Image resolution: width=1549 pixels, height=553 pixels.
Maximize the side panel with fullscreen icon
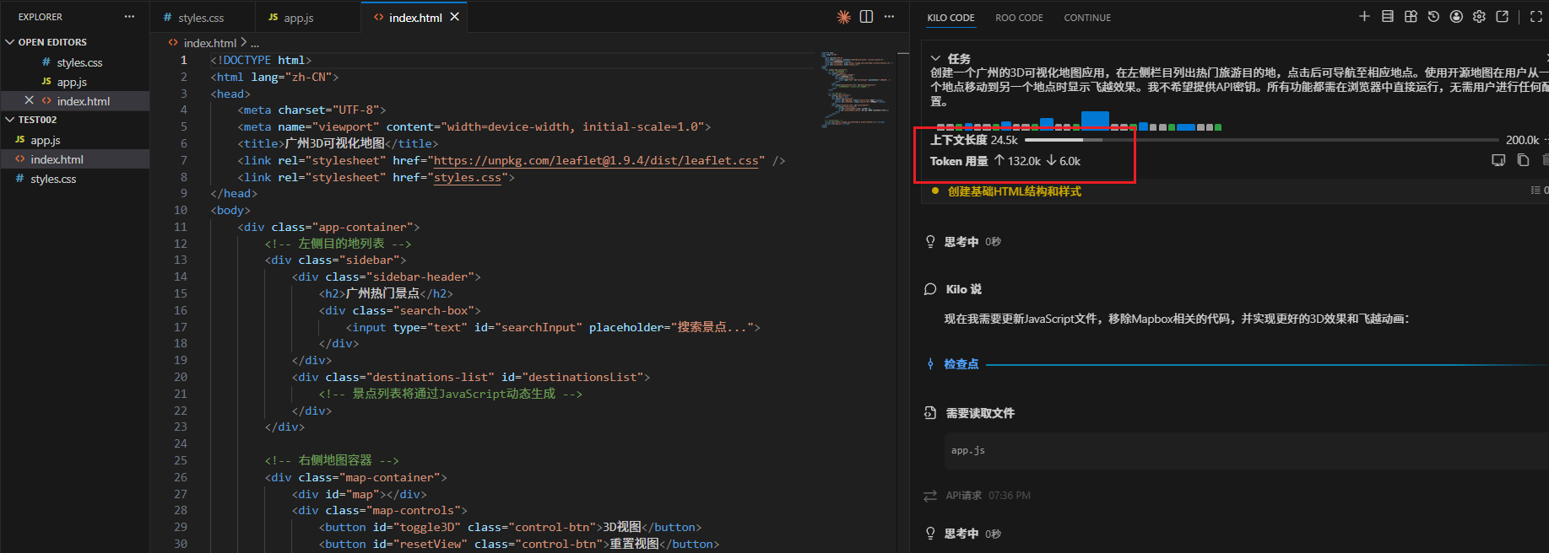tap(1536, 17)
